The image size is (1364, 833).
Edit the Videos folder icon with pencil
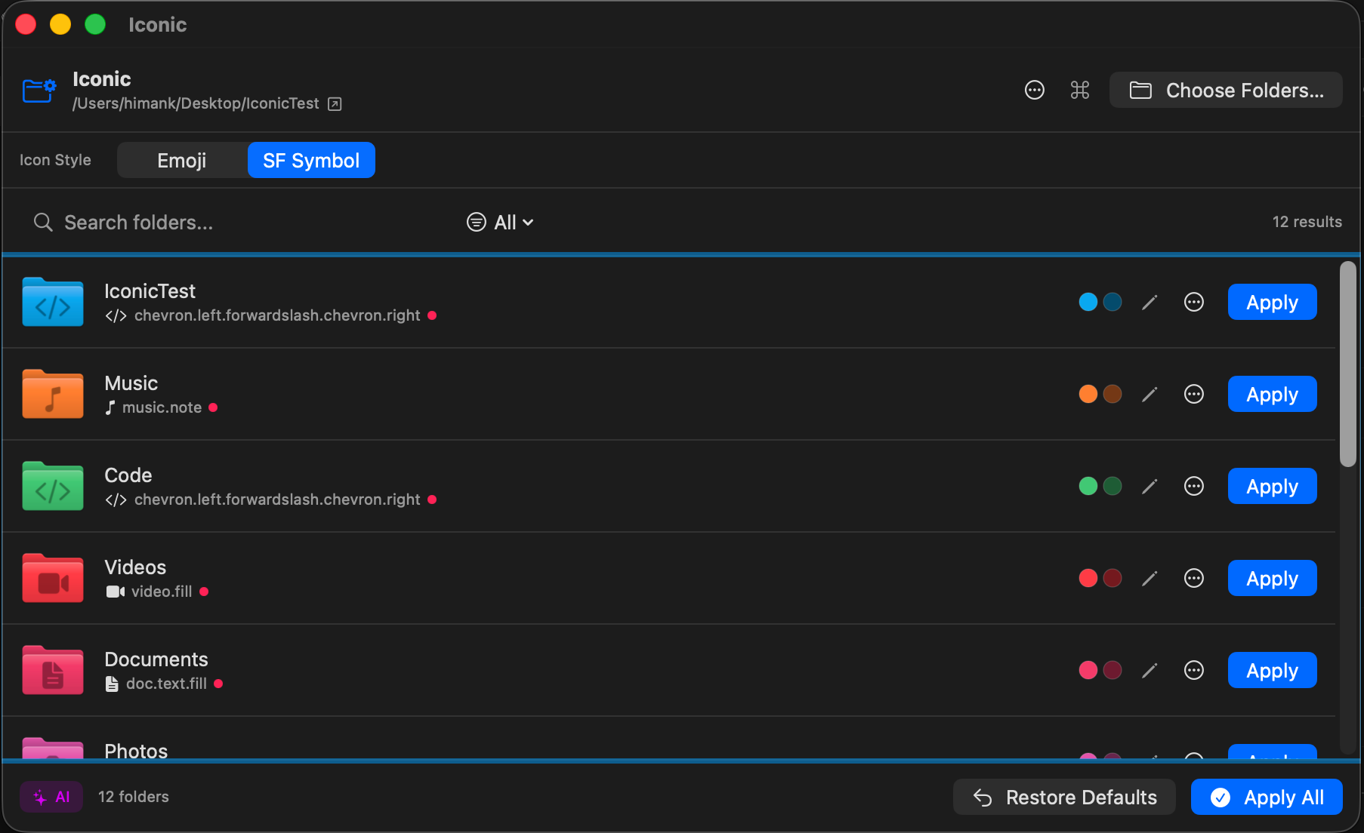(x=1150, y=579)
